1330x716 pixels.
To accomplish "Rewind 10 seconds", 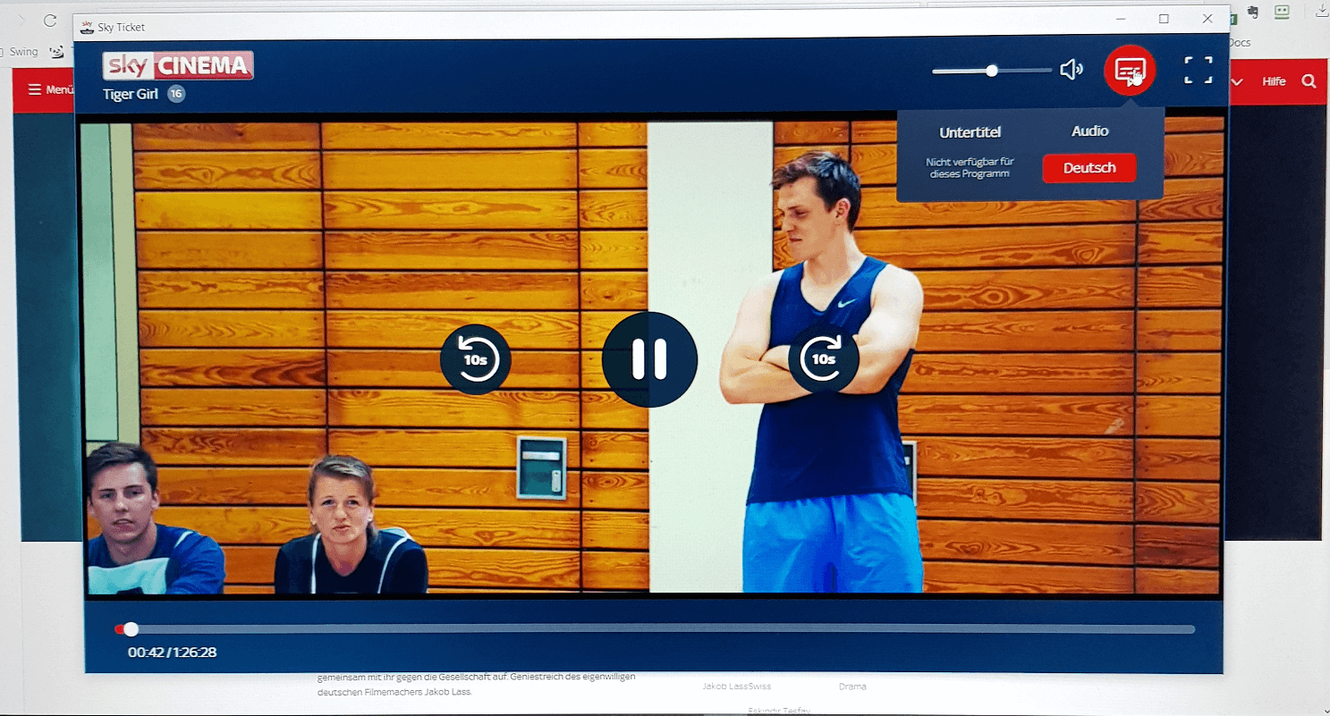I will click(x=476, y=359).
